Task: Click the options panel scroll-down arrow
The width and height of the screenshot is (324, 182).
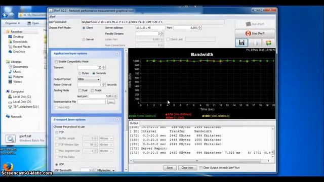Action: tap(126, 170)
